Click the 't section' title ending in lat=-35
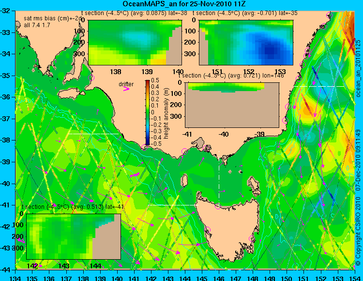The image size is (363, 281). click(x=245, y=13)
